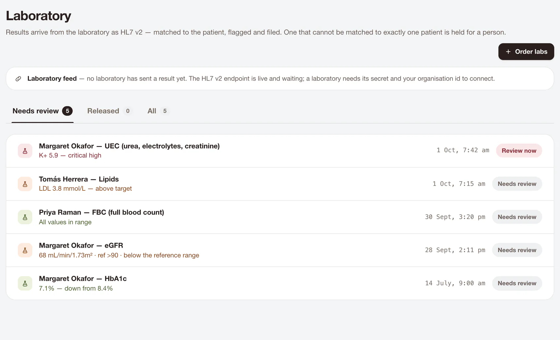
Task: Click the flask icon for Margaret Okafor HbA1c
Action: [25, 283]
